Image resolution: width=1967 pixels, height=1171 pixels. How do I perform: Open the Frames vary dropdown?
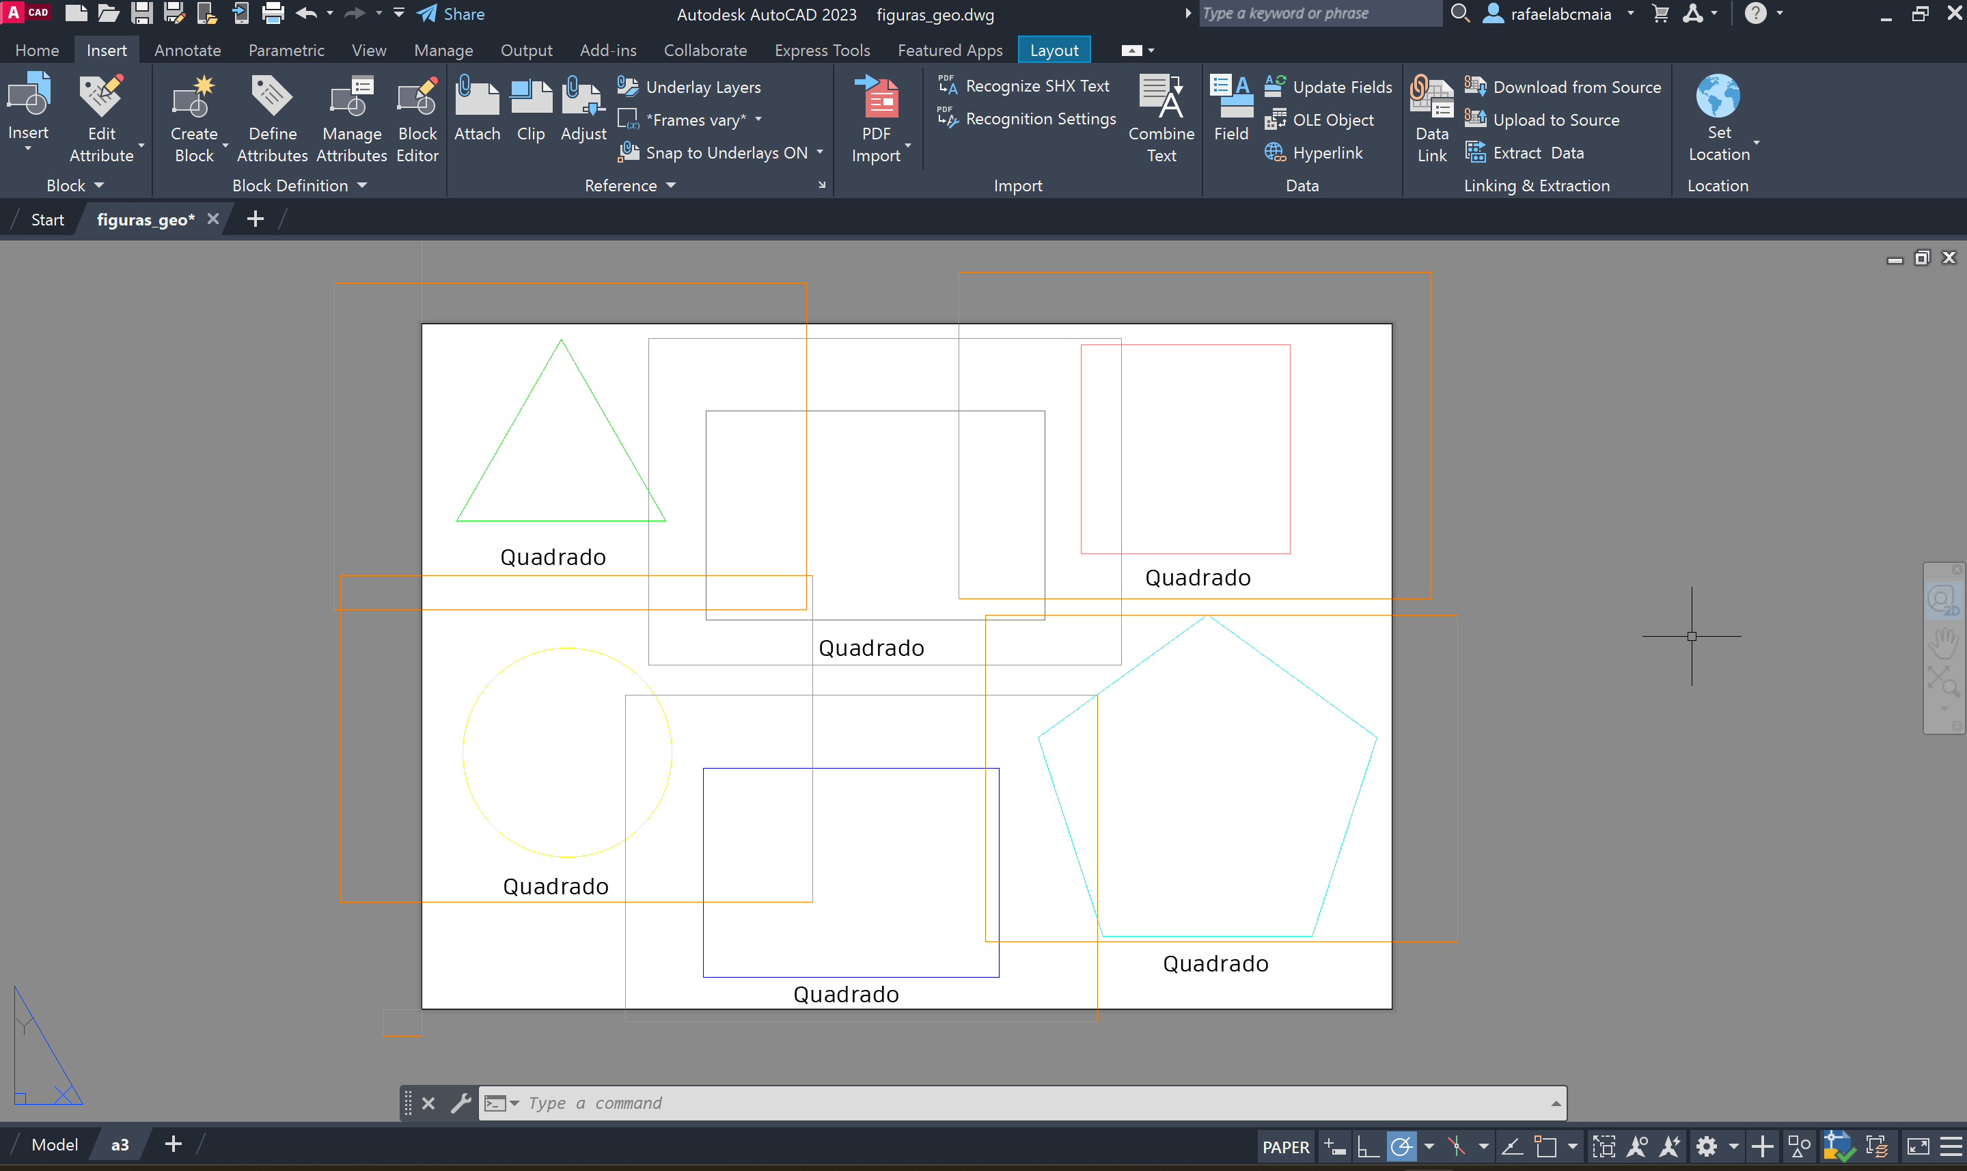(758, 120)
